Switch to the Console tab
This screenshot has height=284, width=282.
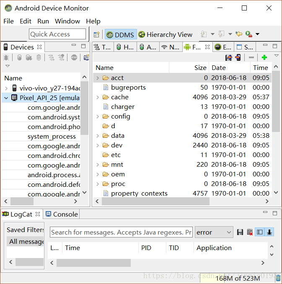(62, 214)
